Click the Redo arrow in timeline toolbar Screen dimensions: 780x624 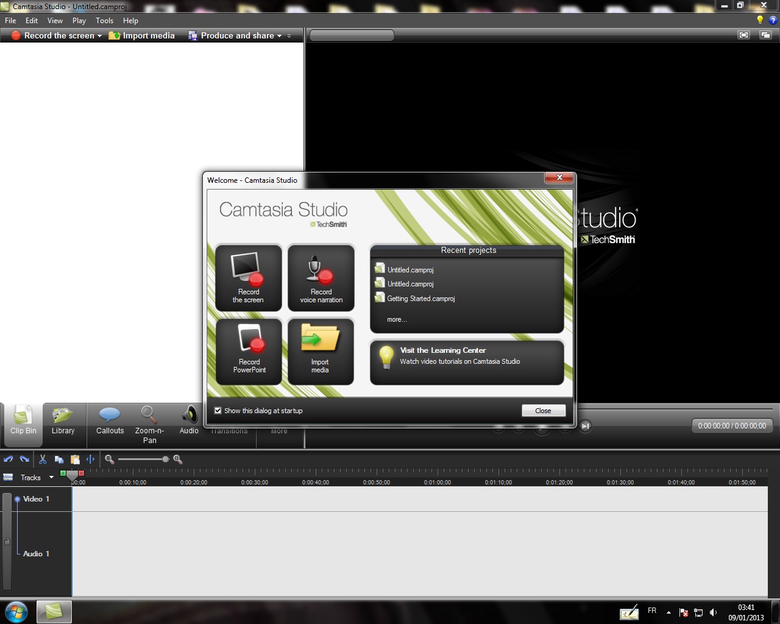click(x=24, y=459)
